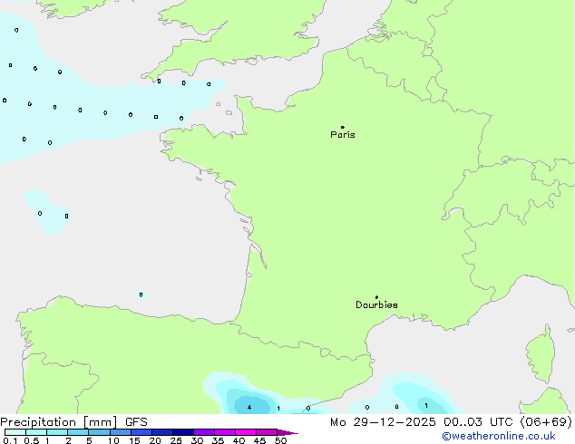575x444 pixels.
Task: Click the Paris city label
Action: (343, 135)
